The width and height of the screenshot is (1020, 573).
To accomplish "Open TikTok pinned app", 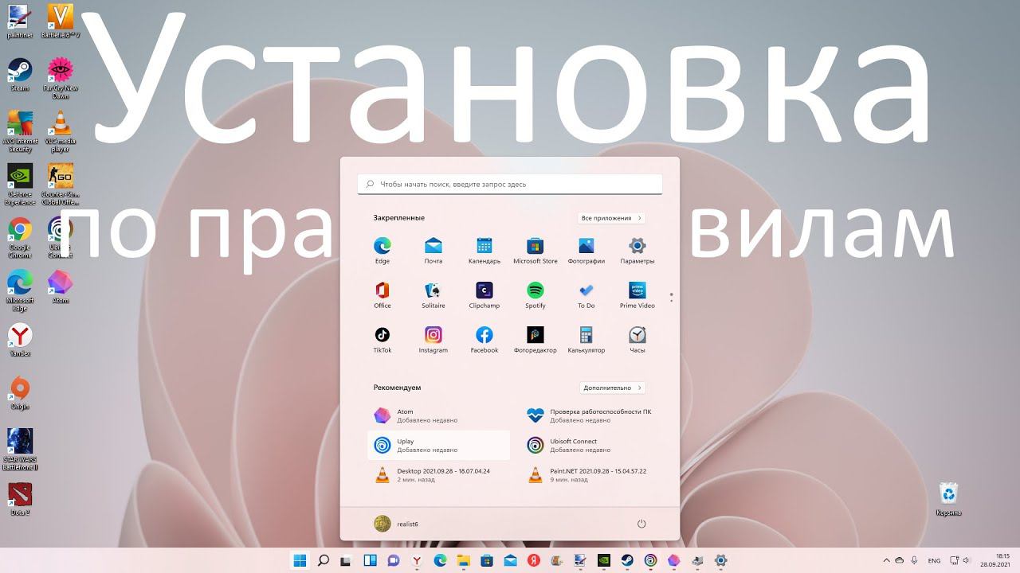I will [x=382, y=339].
